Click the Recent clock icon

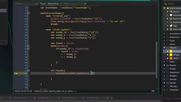pyautogui.click(x=171, y=12)
